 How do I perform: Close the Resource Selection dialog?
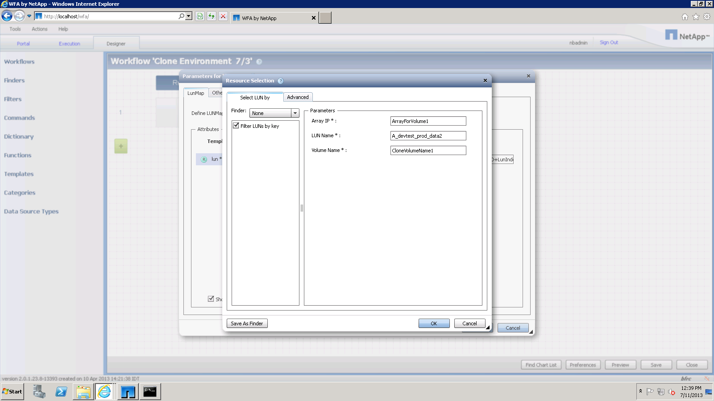pos(485,81)
